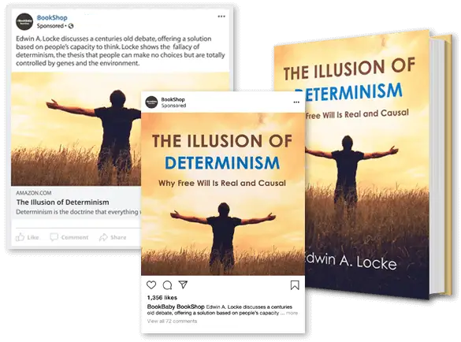
Task: Click the 1,356 likes count
Action: pyautogui.click(x=162, y=297)
